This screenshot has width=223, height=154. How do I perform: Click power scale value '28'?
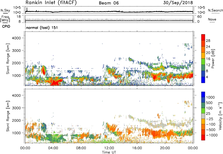[208, 41]
